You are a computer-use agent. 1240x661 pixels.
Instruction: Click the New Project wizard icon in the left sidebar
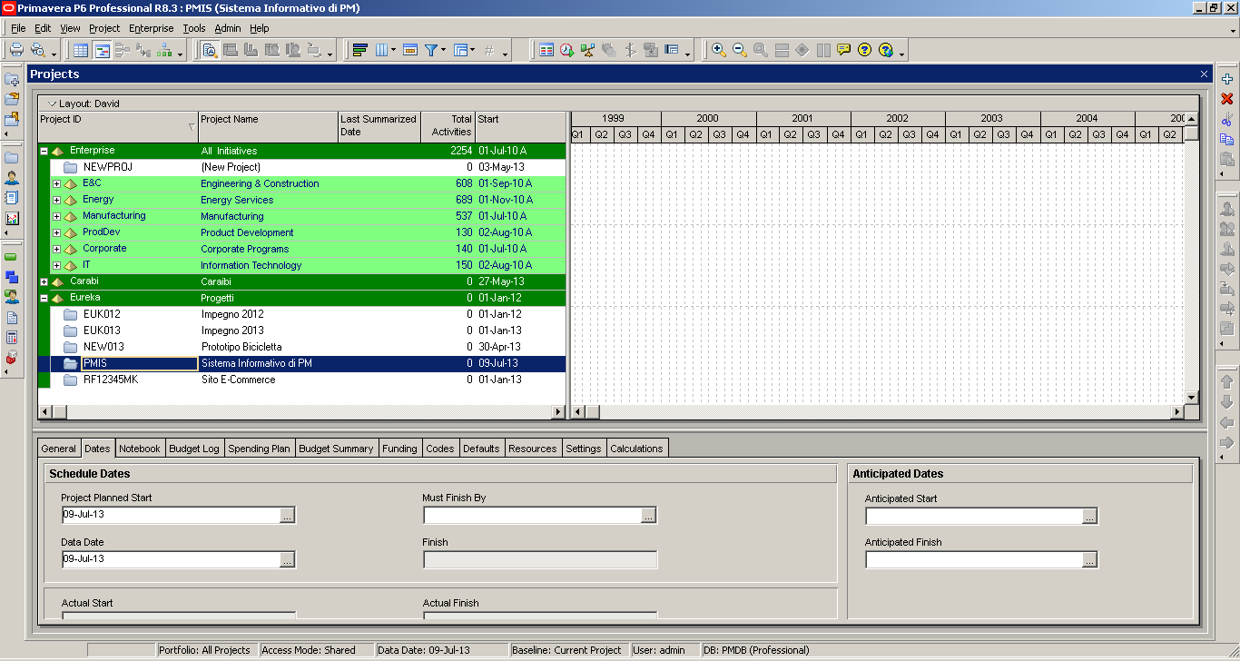pyautogui.click(x=12, y=80)
